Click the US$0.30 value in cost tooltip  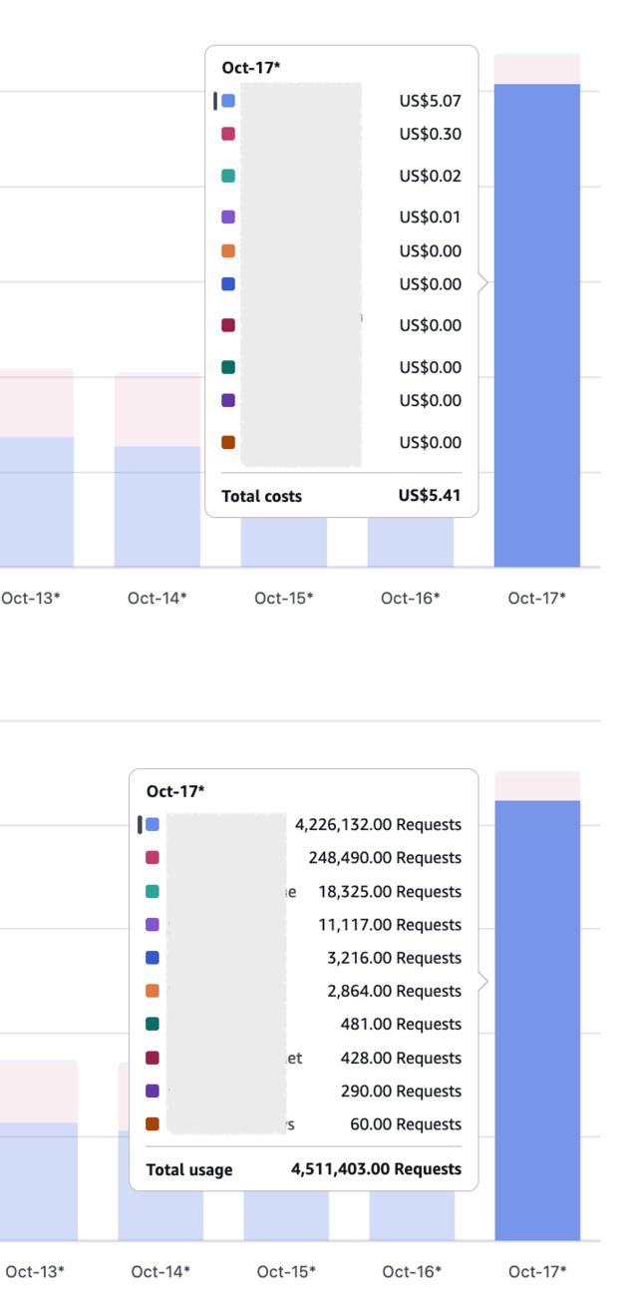point(431,134)
